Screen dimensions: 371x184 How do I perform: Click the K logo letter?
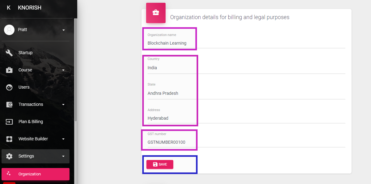pyautogui.click(x=9, y=8)
